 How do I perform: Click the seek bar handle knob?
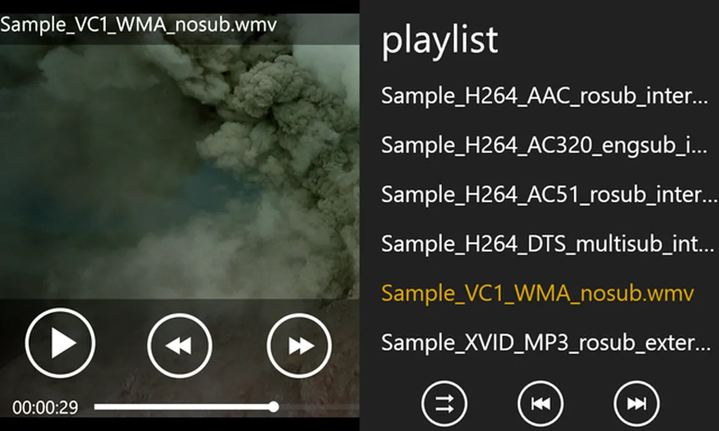274,407
